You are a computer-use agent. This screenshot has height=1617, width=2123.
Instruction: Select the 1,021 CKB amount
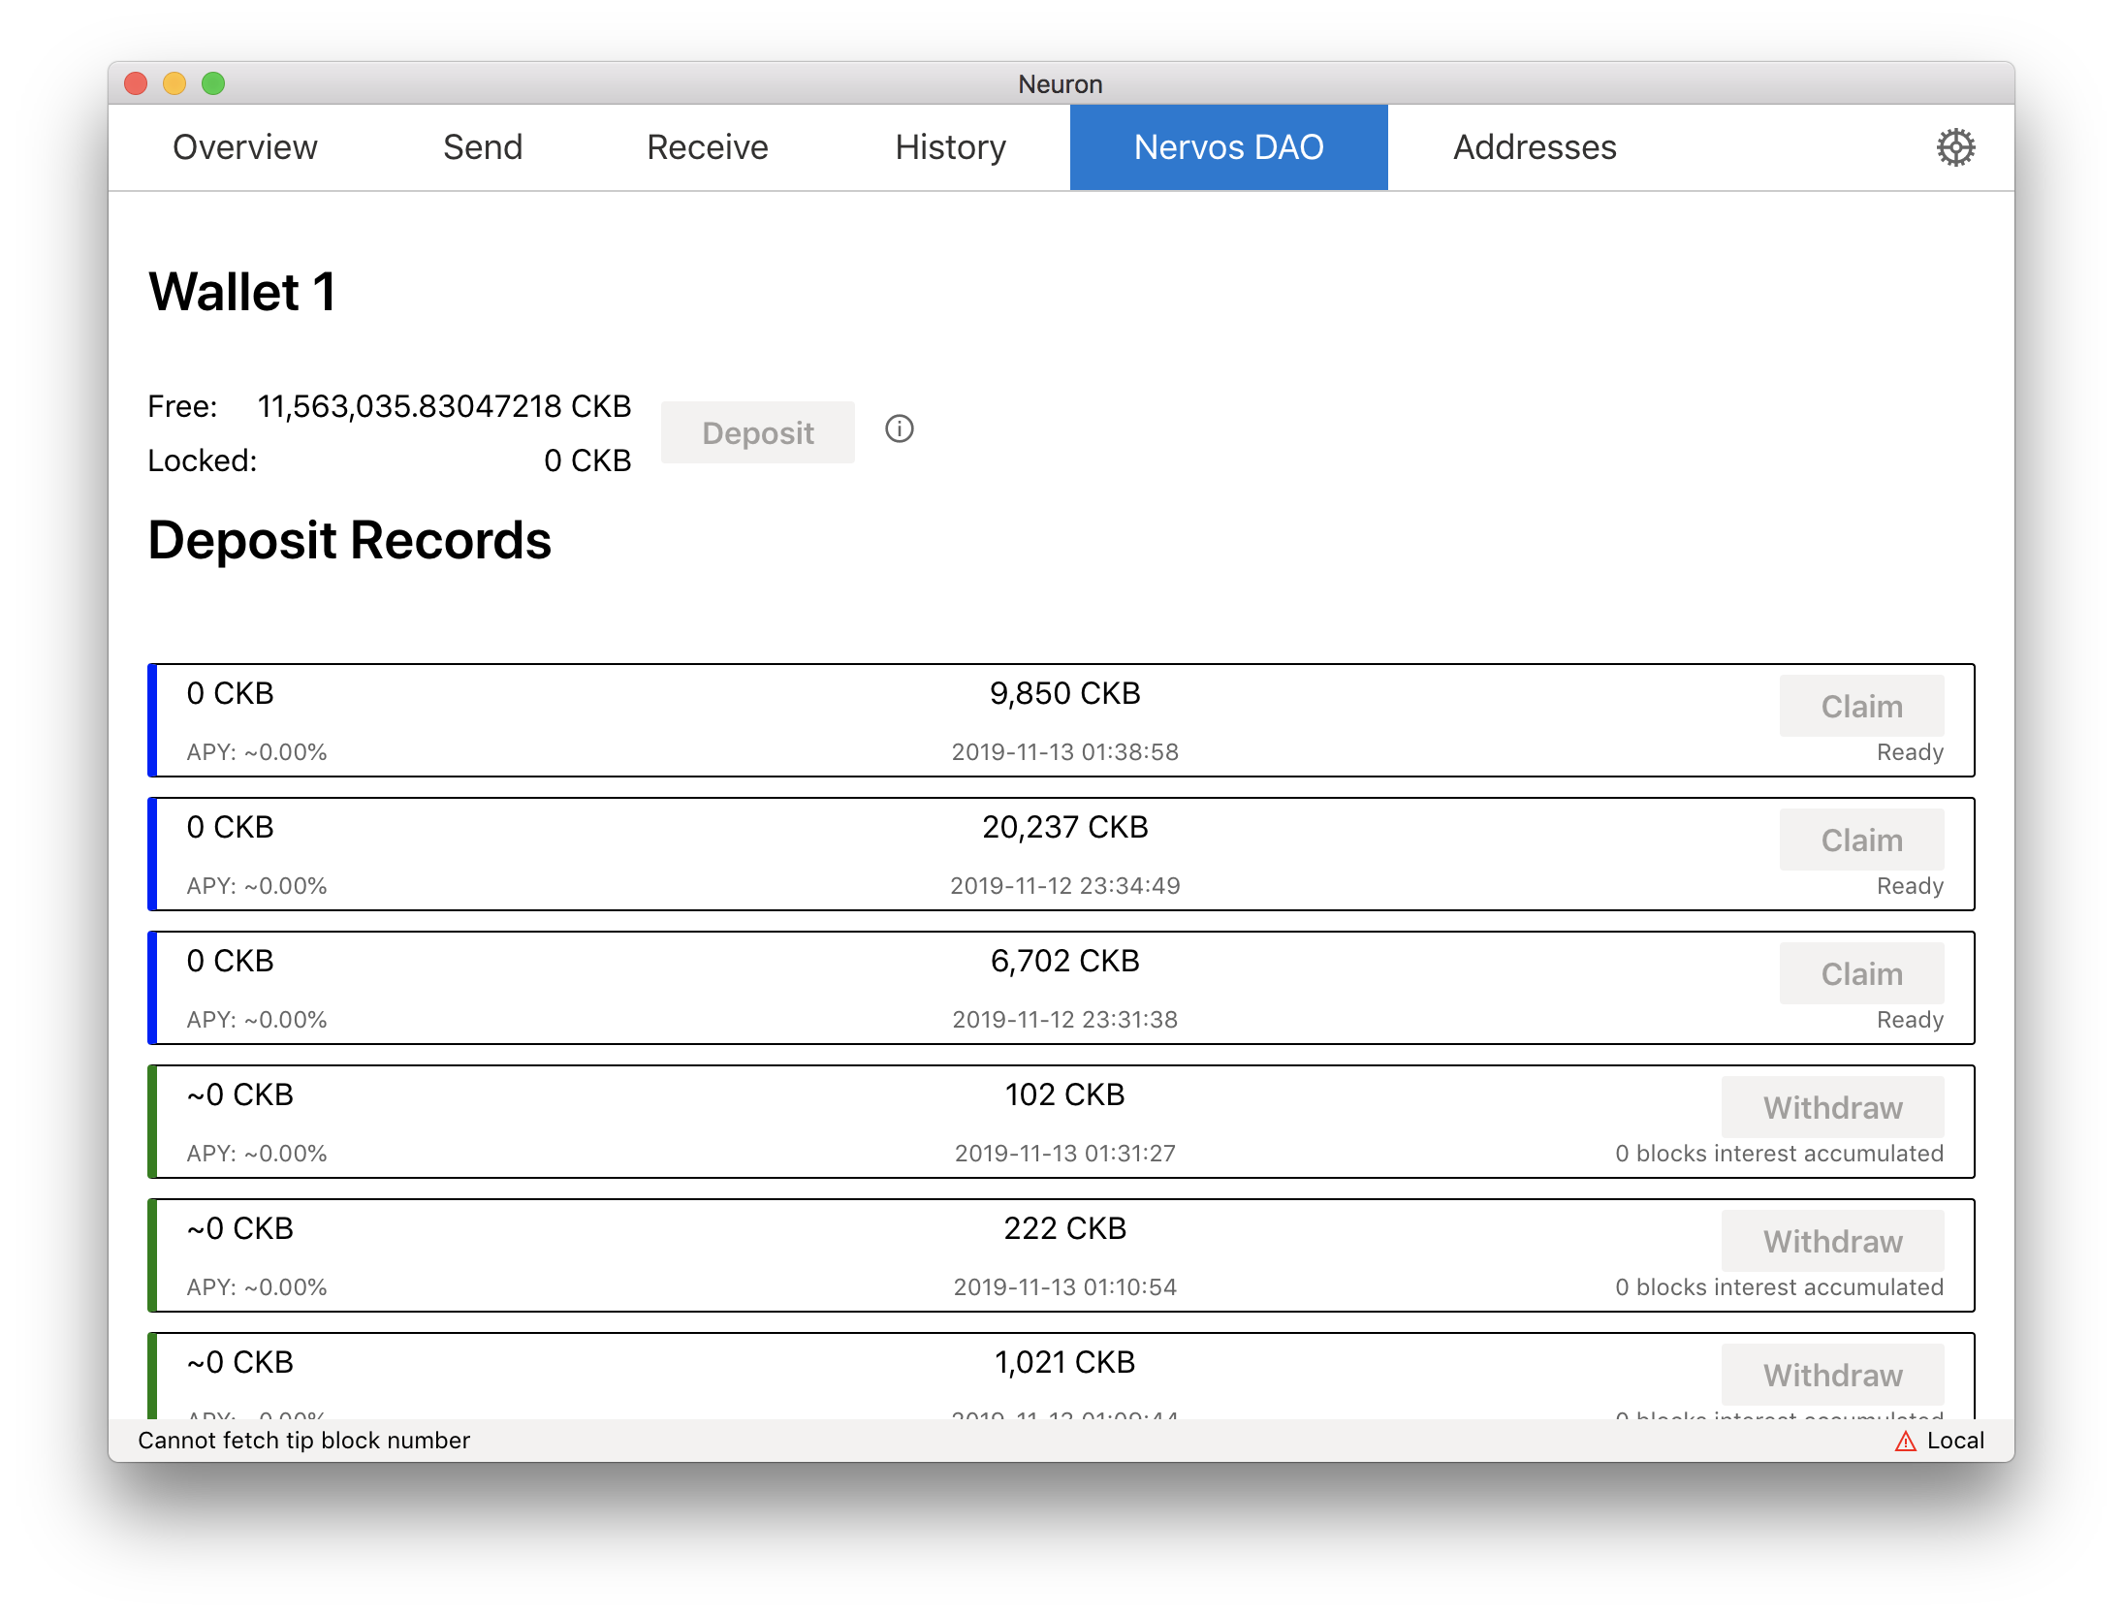click(x=1064, y=1362)
